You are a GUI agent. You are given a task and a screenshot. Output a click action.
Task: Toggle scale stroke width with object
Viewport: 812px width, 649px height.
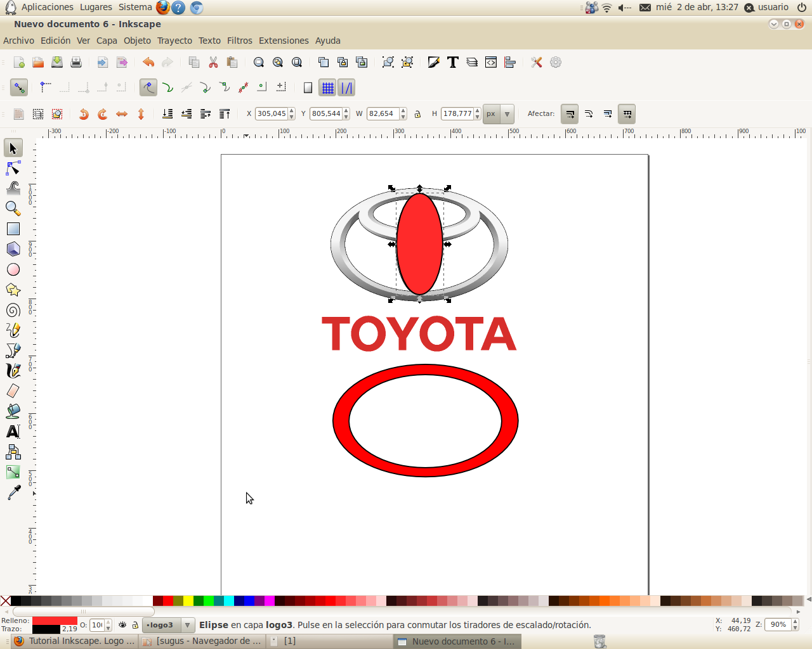(570, 114)
